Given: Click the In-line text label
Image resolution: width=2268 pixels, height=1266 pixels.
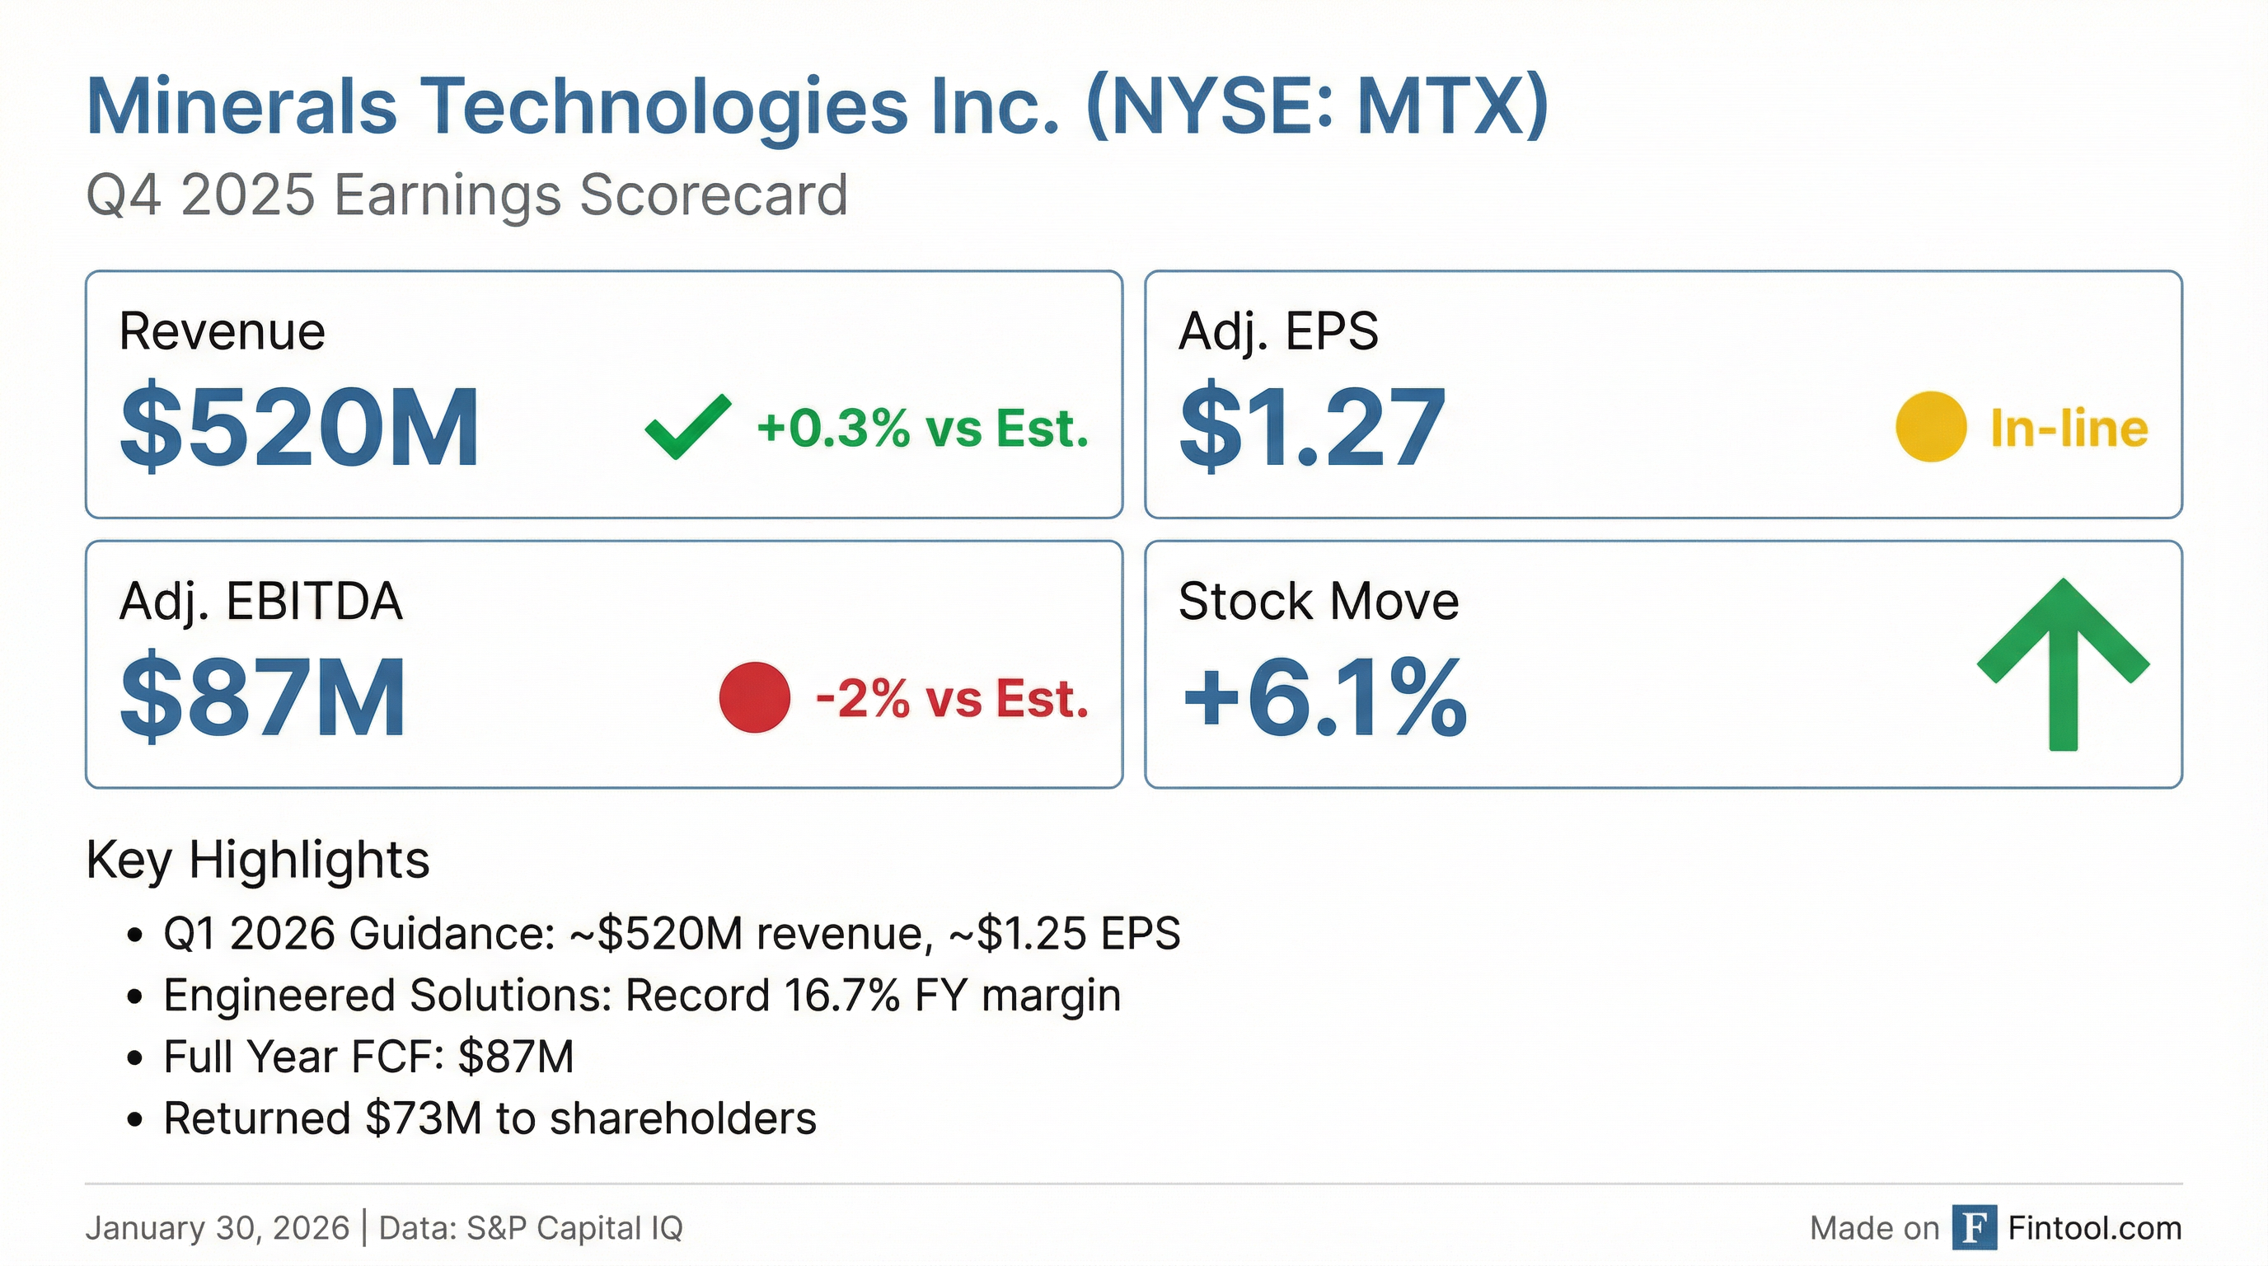Looking at the screenshot, I should pyautogui.click(x=2069, y=429).
